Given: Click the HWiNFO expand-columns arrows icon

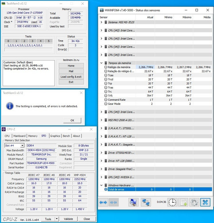Looking at the screenshot, I should pyautogui.click(x=103, y=202).
